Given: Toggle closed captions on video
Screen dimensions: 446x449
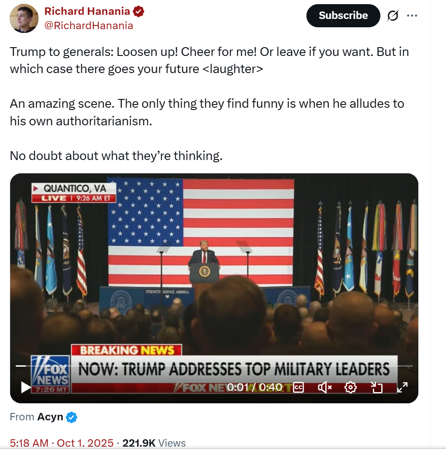Looking at the screenshot, I should point(299,387).
